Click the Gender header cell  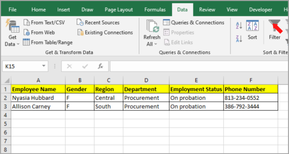80,89
